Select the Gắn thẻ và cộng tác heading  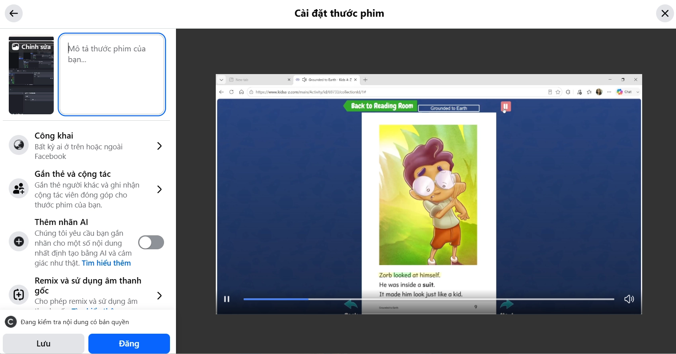[x=72, y=174]
